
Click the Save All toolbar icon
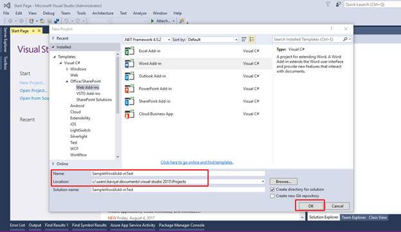[57, 21]
